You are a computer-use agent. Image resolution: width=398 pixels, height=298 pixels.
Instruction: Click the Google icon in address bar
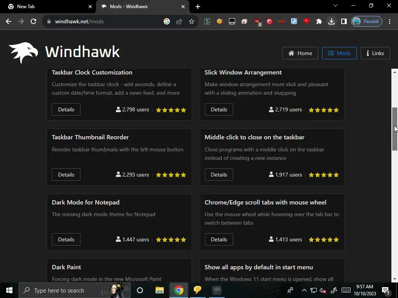[166, 22]
